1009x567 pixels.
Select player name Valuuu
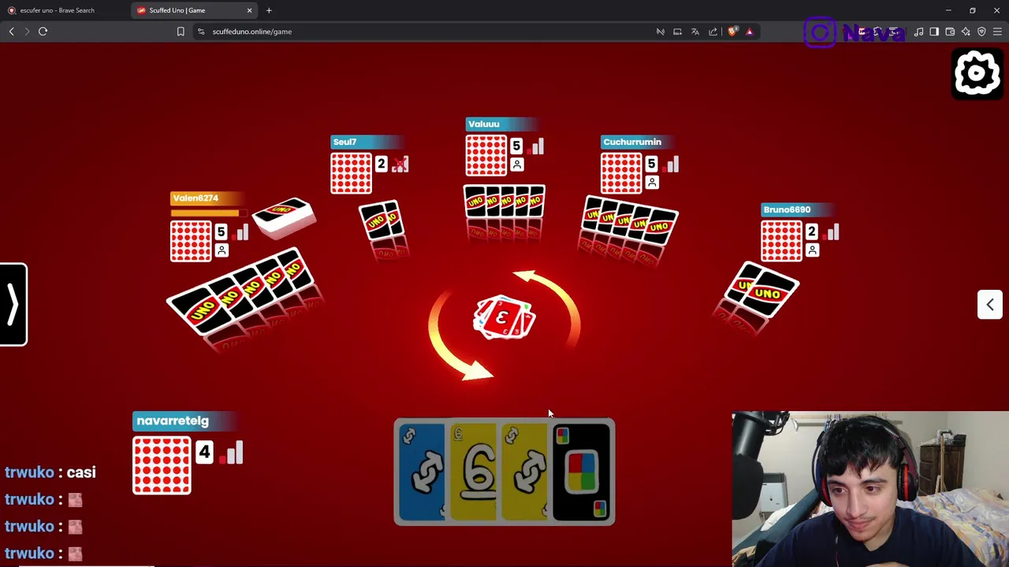pyautogui.click(x=483, y=124)
